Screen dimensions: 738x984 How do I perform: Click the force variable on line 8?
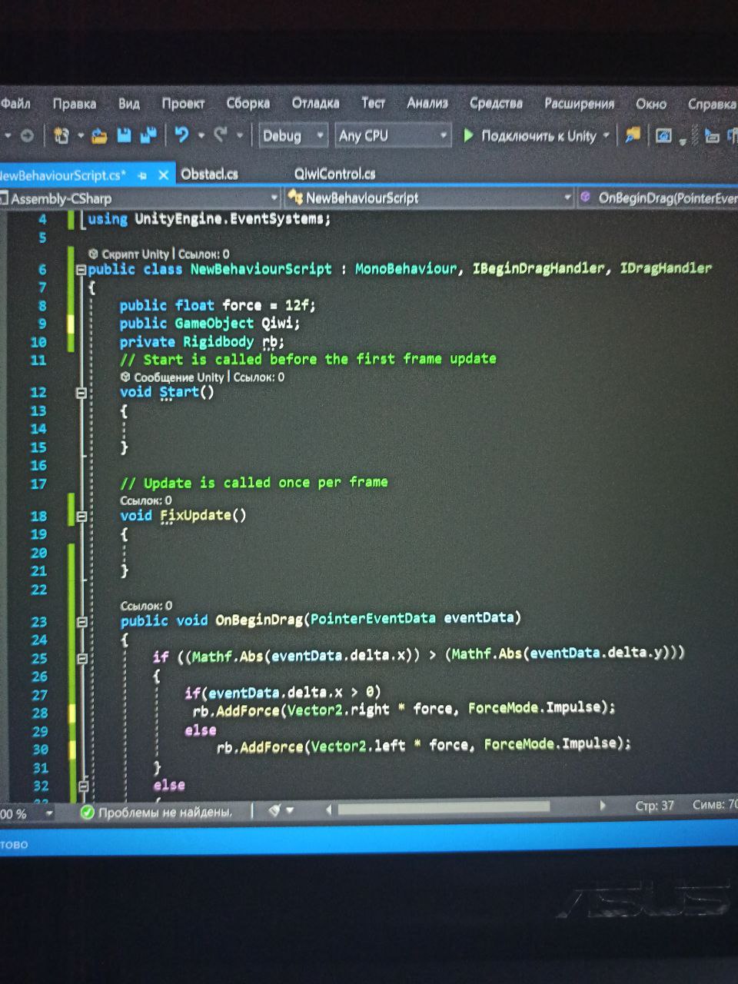click(x=241, y=306)
